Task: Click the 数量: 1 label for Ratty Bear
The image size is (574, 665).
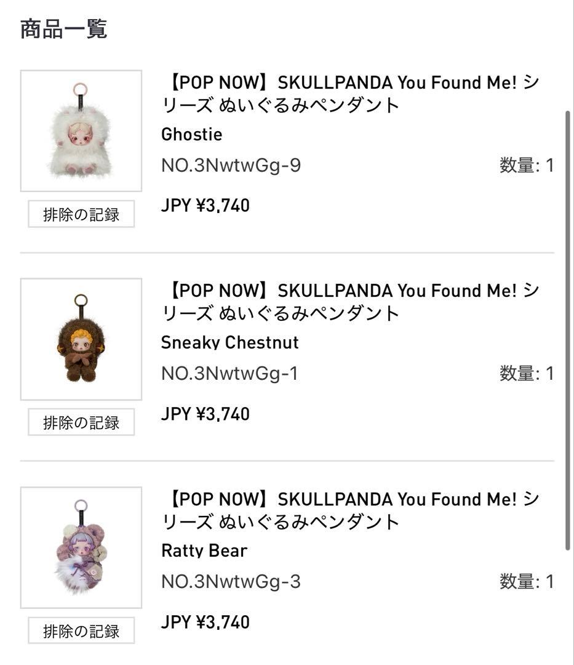Action: (x=527, y=582)
